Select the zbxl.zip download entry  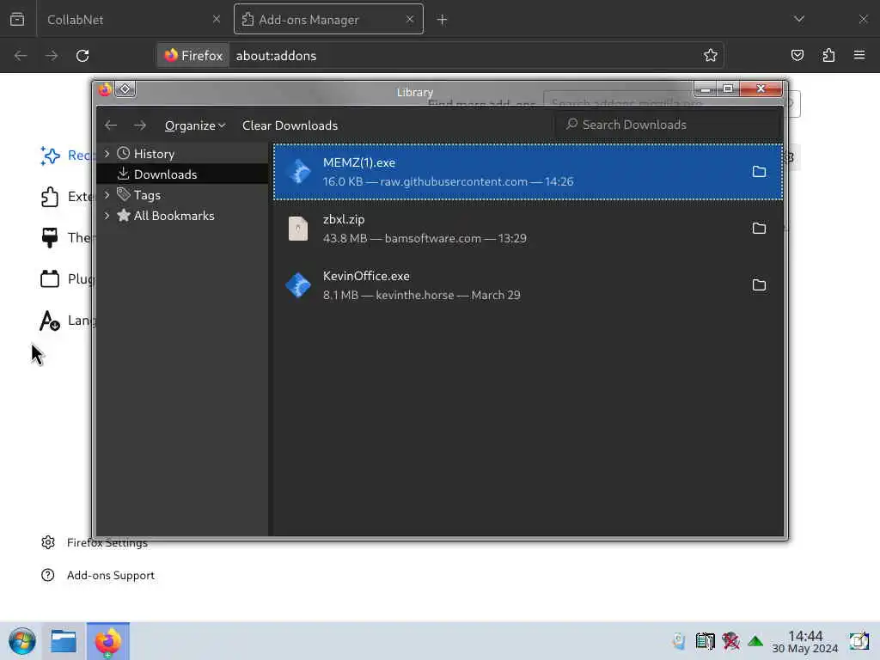click(529, 229)
